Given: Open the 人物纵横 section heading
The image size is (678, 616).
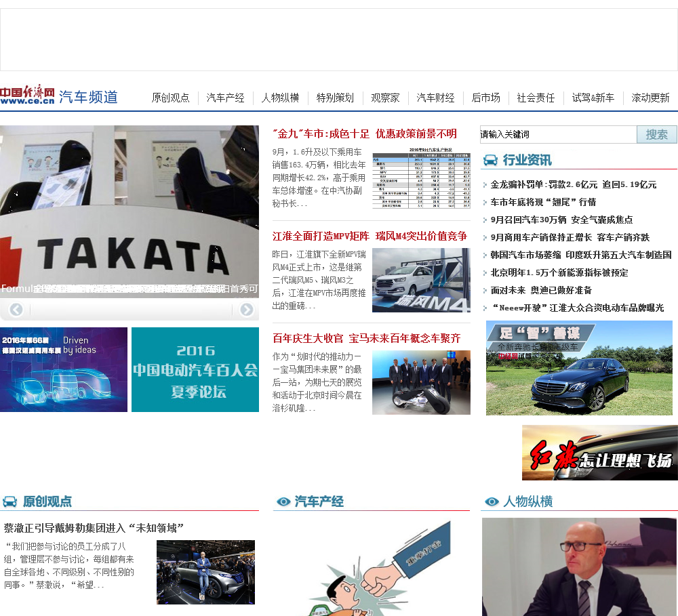Looking at the screenshot, I should (x=528, y=501).
